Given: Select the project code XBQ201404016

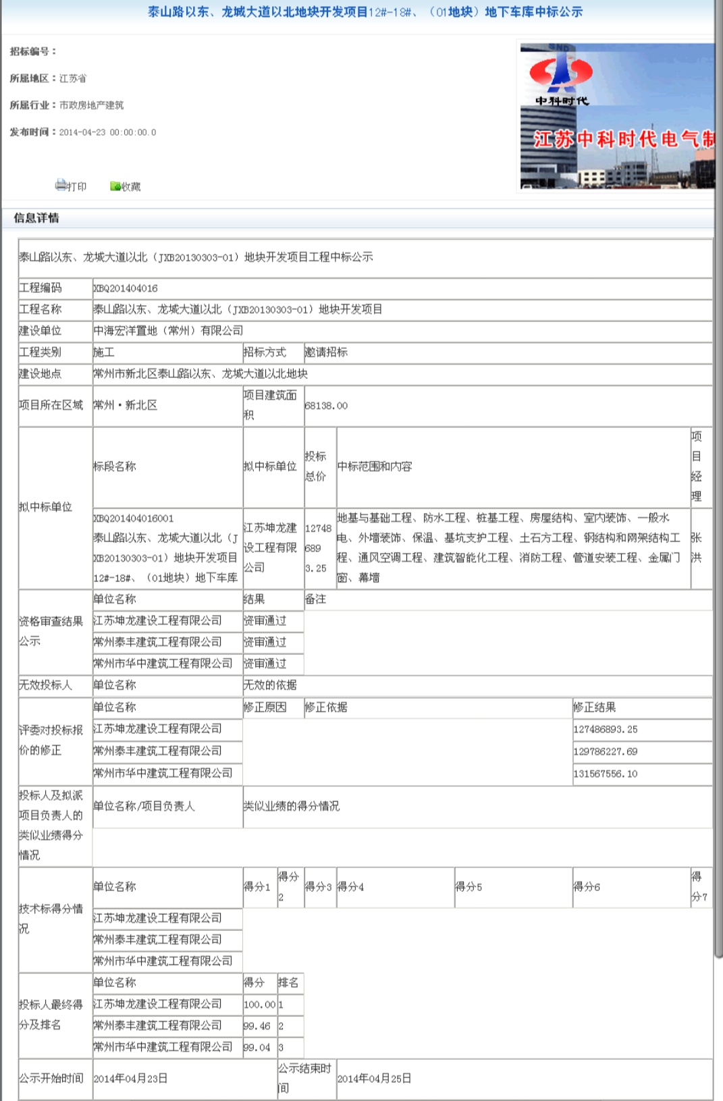Looking at the screenshot, I should pyautogui.click(x=126, y=288).
